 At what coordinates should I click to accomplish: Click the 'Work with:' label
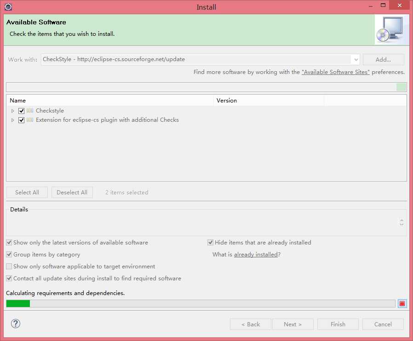pos(23,59)
